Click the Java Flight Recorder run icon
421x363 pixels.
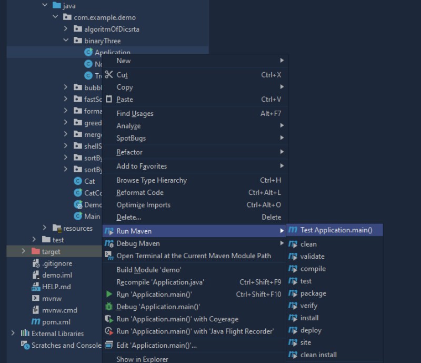[109, 331]
